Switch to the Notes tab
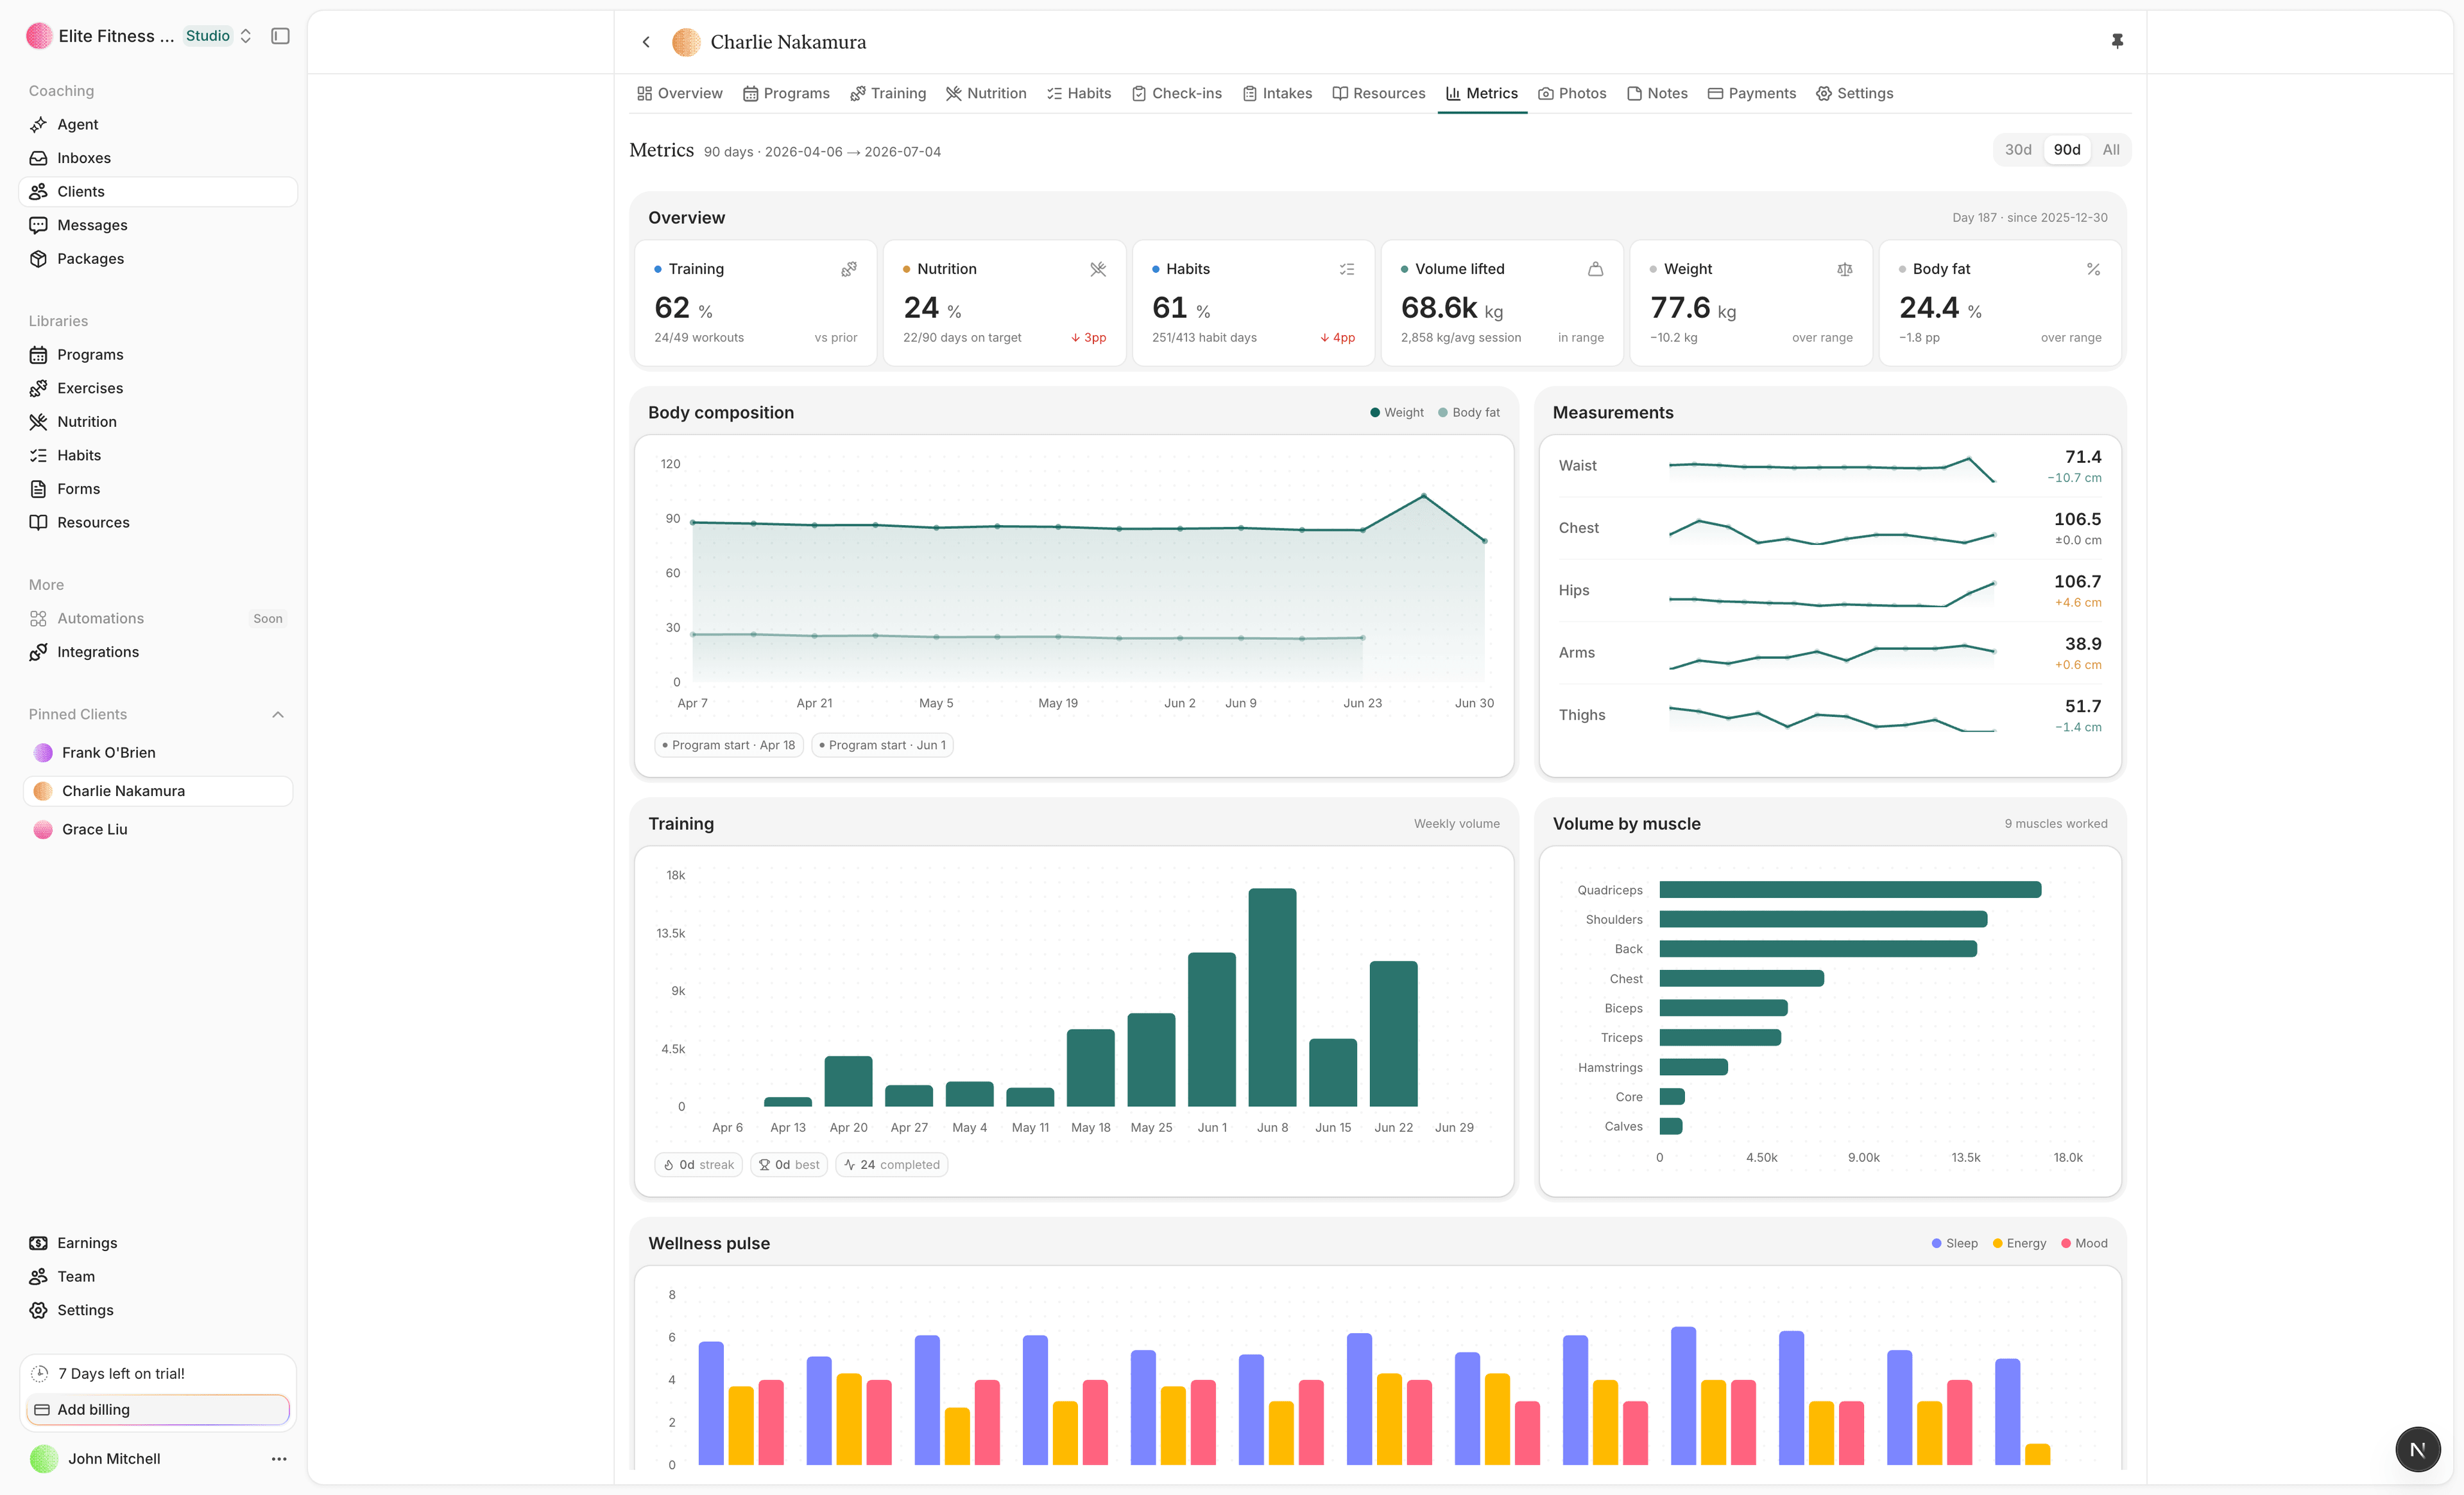This screenshot has height=1495, width=2464. coord(1657,93)
